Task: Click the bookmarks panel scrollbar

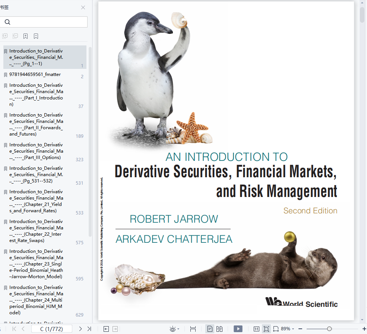Action: (x=90, y=142)
